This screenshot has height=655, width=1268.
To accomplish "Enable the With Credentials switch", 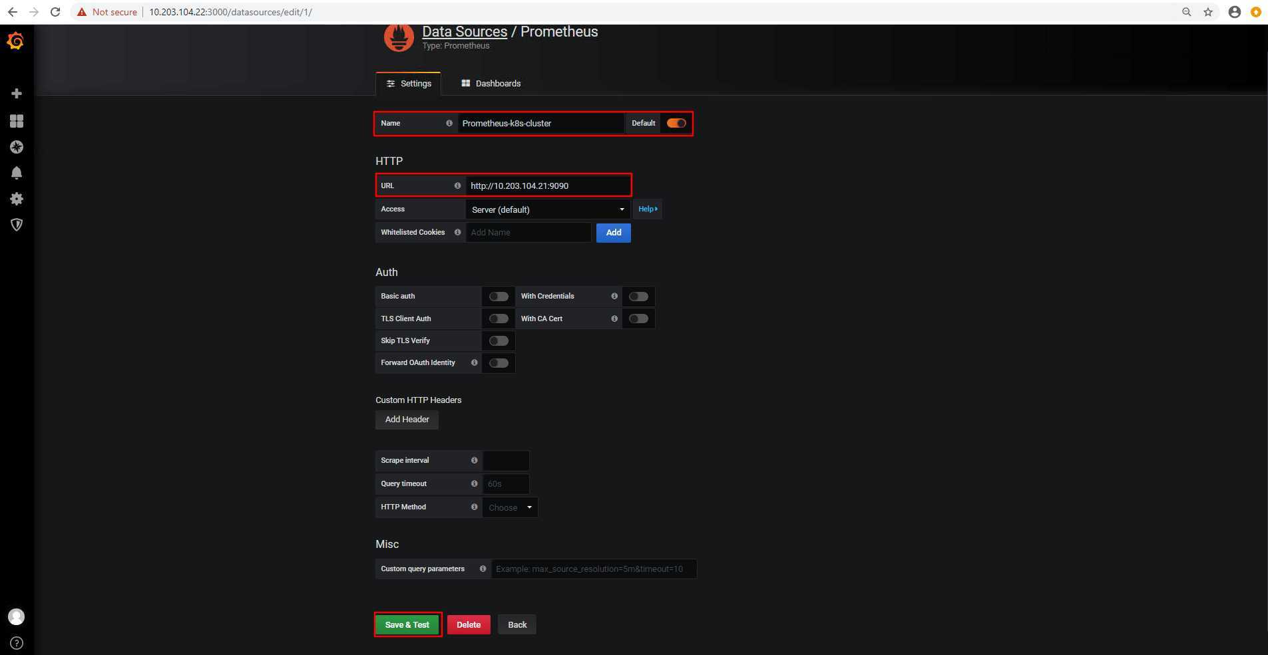I will (x=638, y=297).
